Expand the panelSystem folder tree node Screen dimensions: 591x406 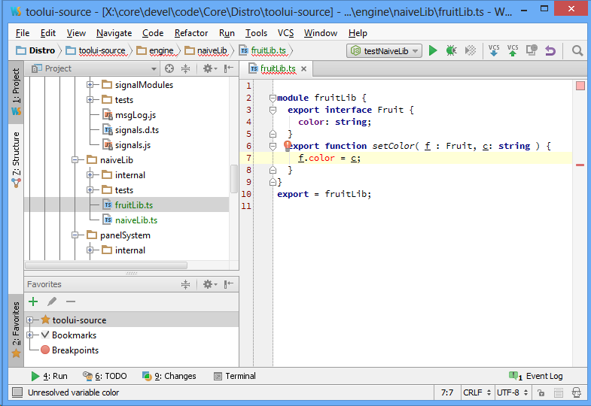[75, 235]
